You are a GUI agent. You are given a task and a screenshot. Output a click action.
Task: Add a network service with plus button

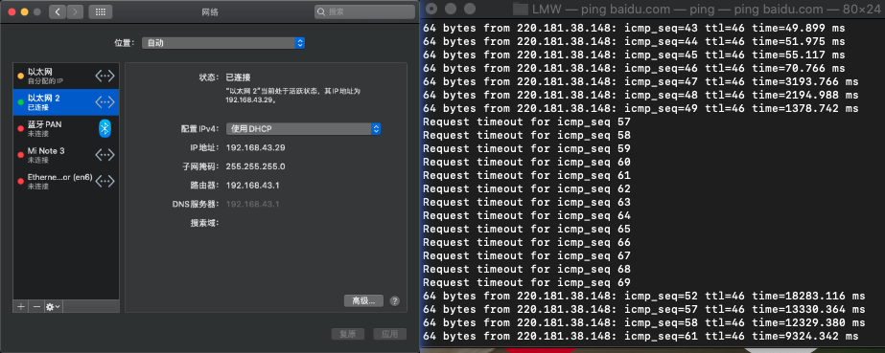[21, 306]
